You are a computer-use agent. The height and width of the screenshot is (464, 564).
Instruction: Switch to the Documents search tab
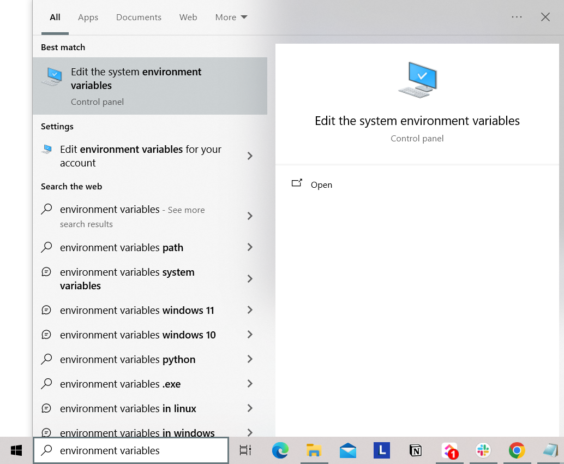[x=139, y=17]
